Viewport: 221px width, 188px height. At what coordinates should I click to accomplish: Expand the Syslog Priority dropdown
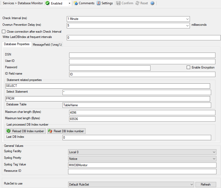coord(214,159)
